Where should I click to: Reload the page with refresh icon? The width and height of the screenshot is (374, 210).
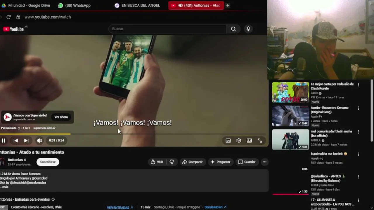pos(8,17)
